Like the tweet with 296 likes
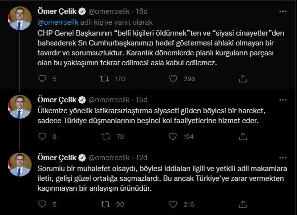Image resolution: width=297 pixels, height=215 pixels. click(173, 78)
